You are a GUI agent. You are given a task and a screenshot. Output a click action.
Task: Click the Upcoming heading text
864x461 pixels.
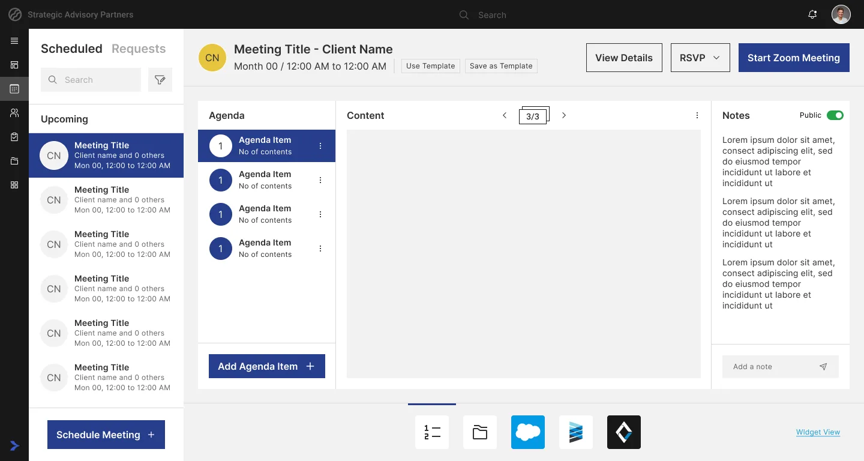pyautogui.click(x=64, y=119)
